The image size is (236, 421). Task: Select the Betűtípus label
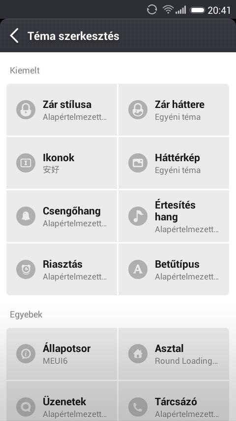pyautogui.click(x=177, y=264)
